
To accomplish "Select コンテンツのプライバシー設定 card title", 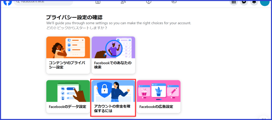I will click(67, 65).
